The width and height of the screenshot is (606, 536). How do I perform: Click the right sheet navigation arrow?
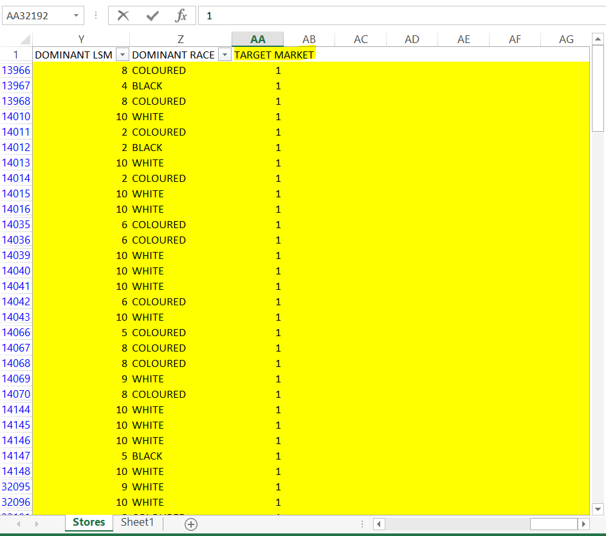click(36, 524)
